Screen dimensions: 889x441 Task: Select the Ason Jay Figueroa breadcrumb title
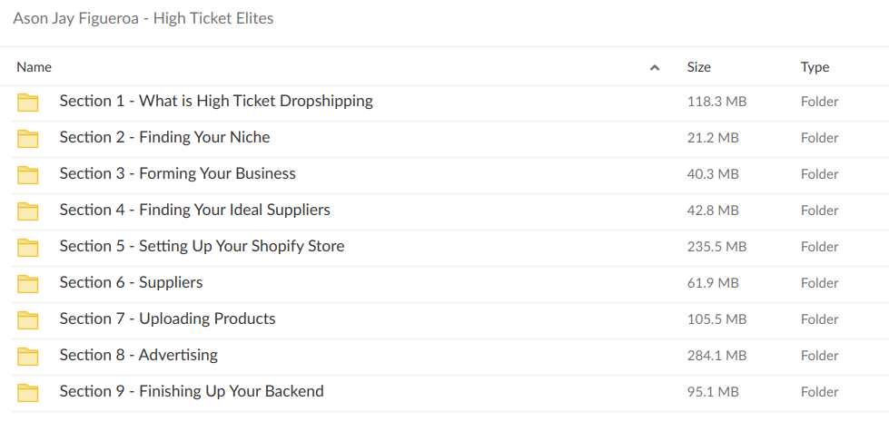pyautogui.click(x=143, y=18)
